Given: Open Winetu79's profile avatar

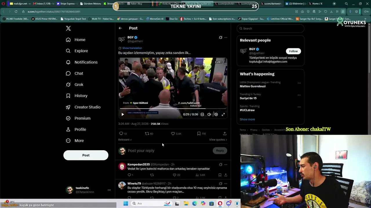Looking at the screenshot, I should pyautogui.click(x=122, y=185).
